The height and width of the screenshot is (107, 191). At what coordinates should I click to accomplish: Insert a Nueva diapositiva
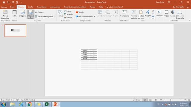(5, 15)
